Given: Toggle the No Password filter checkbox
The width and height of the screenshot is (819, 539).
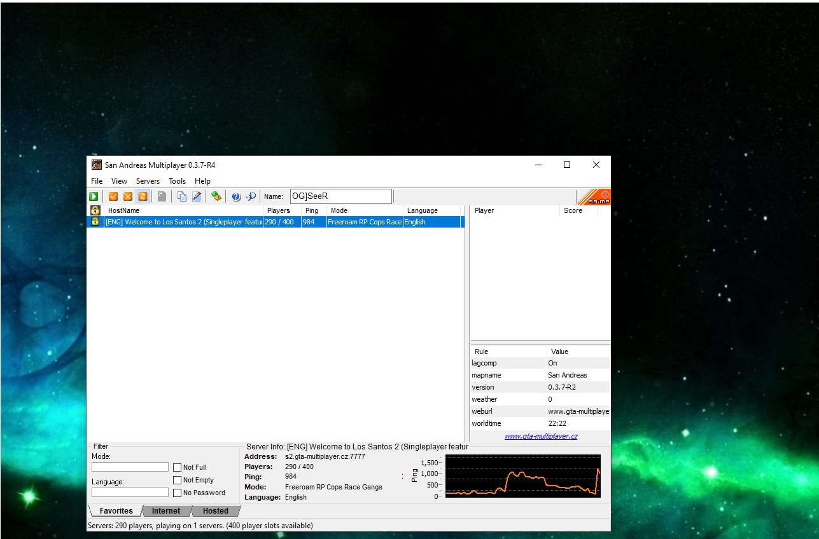Looking at the screenshot, I should coord(178,493).
